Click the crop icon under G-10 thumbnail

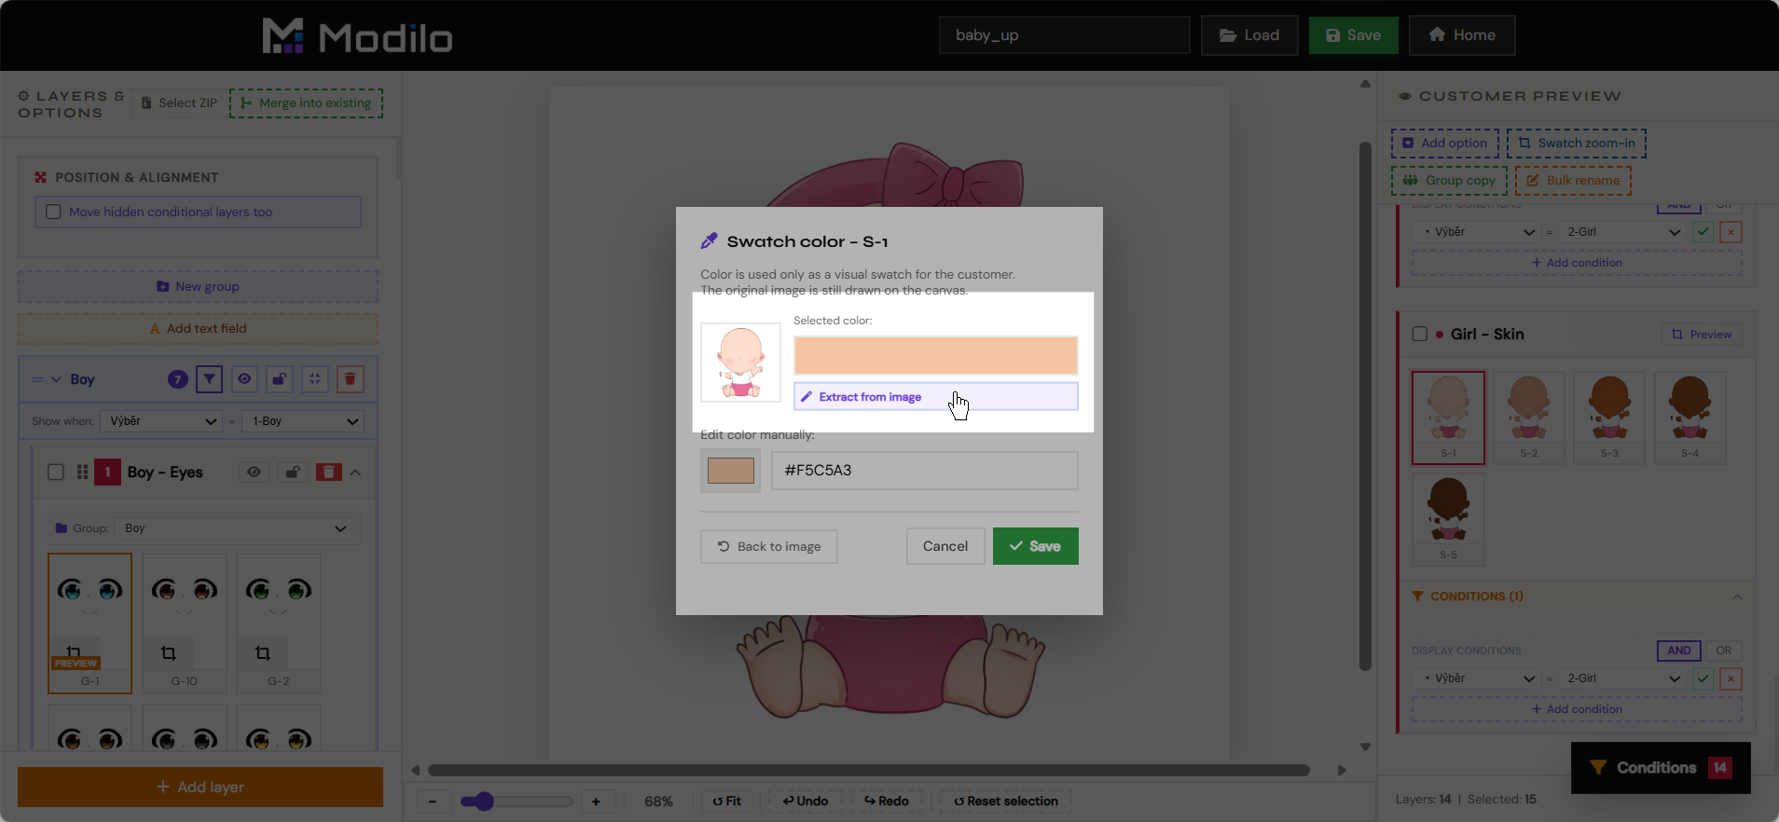[169, 653]
